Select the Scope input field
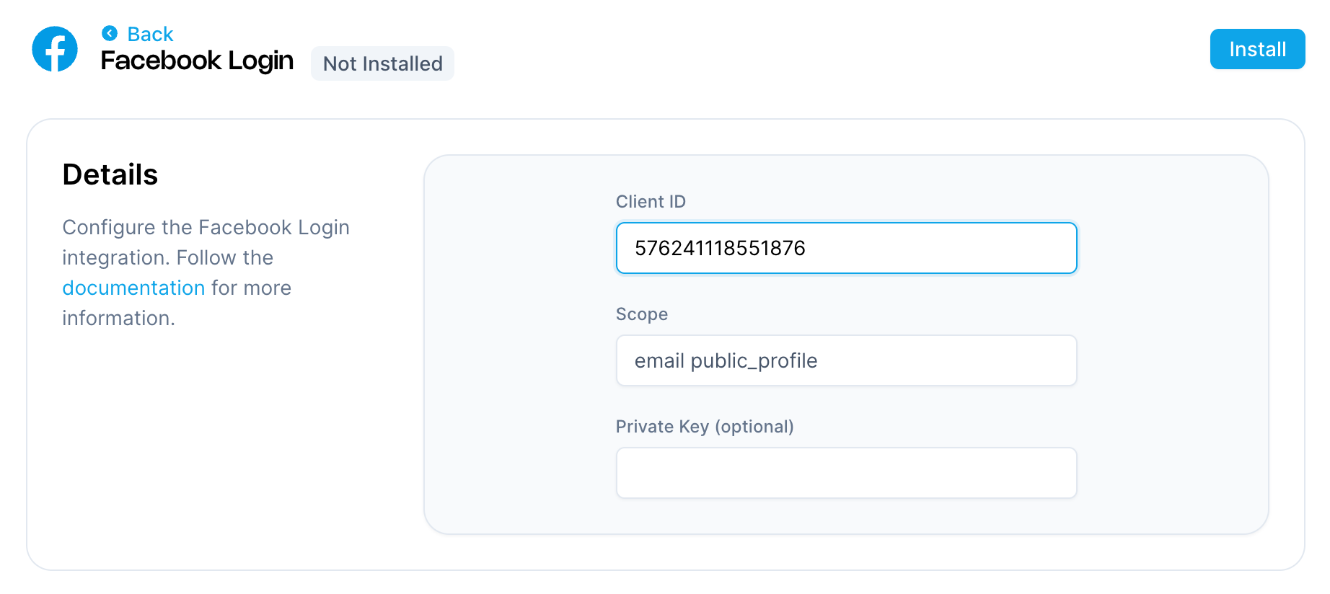 (x=846, y=360)
